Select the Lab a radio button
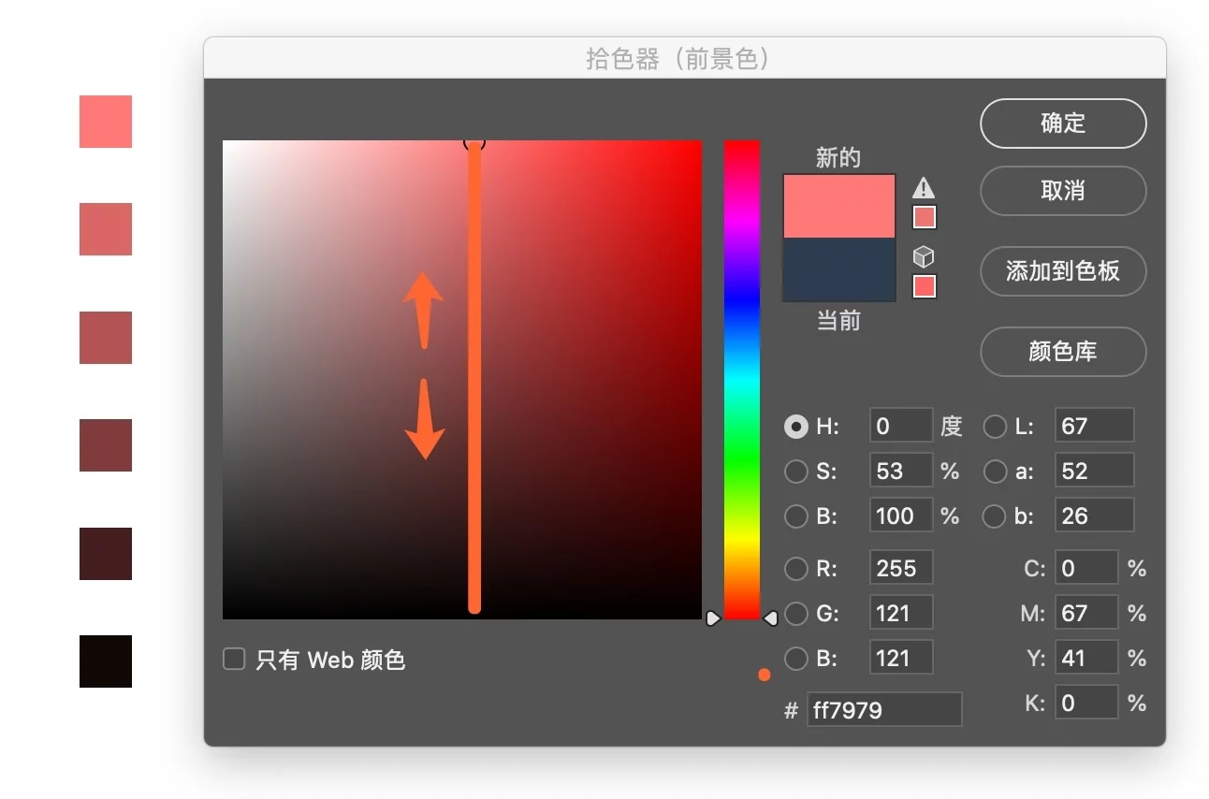Image resolution: width=1209 pixels, height=799 pixels. [x=995, y=472]
